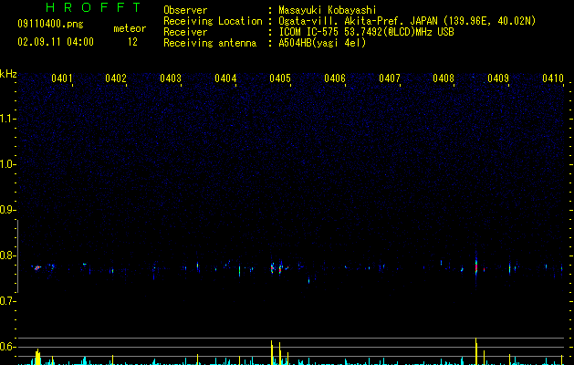Click the meteor count value 12
Image resolution: width=574 pixels, height=365 pixels.
point(132,42)
